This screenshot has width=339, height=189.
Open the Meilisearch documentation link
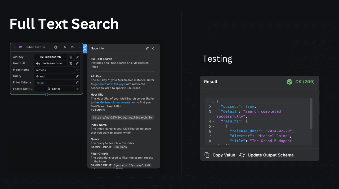click(x=117, y=102)
